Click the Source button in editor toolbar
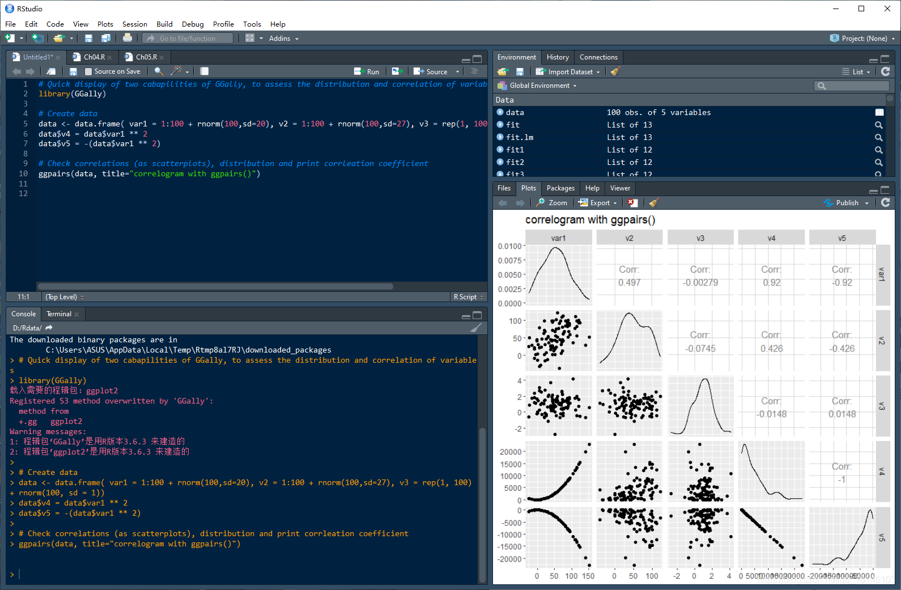This screenshot has width=901, height=590. coord(431,71)
